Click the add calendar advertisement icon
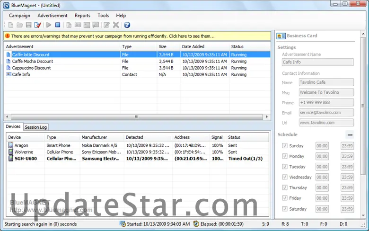 point(87,25)
